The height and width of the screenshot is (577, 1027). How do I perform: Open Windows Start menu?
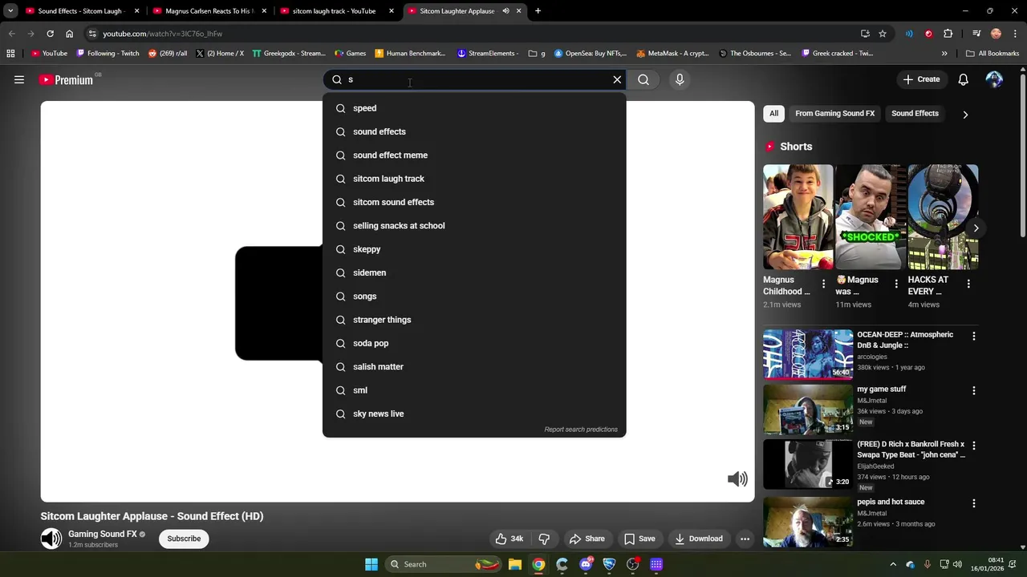point(371,564)
